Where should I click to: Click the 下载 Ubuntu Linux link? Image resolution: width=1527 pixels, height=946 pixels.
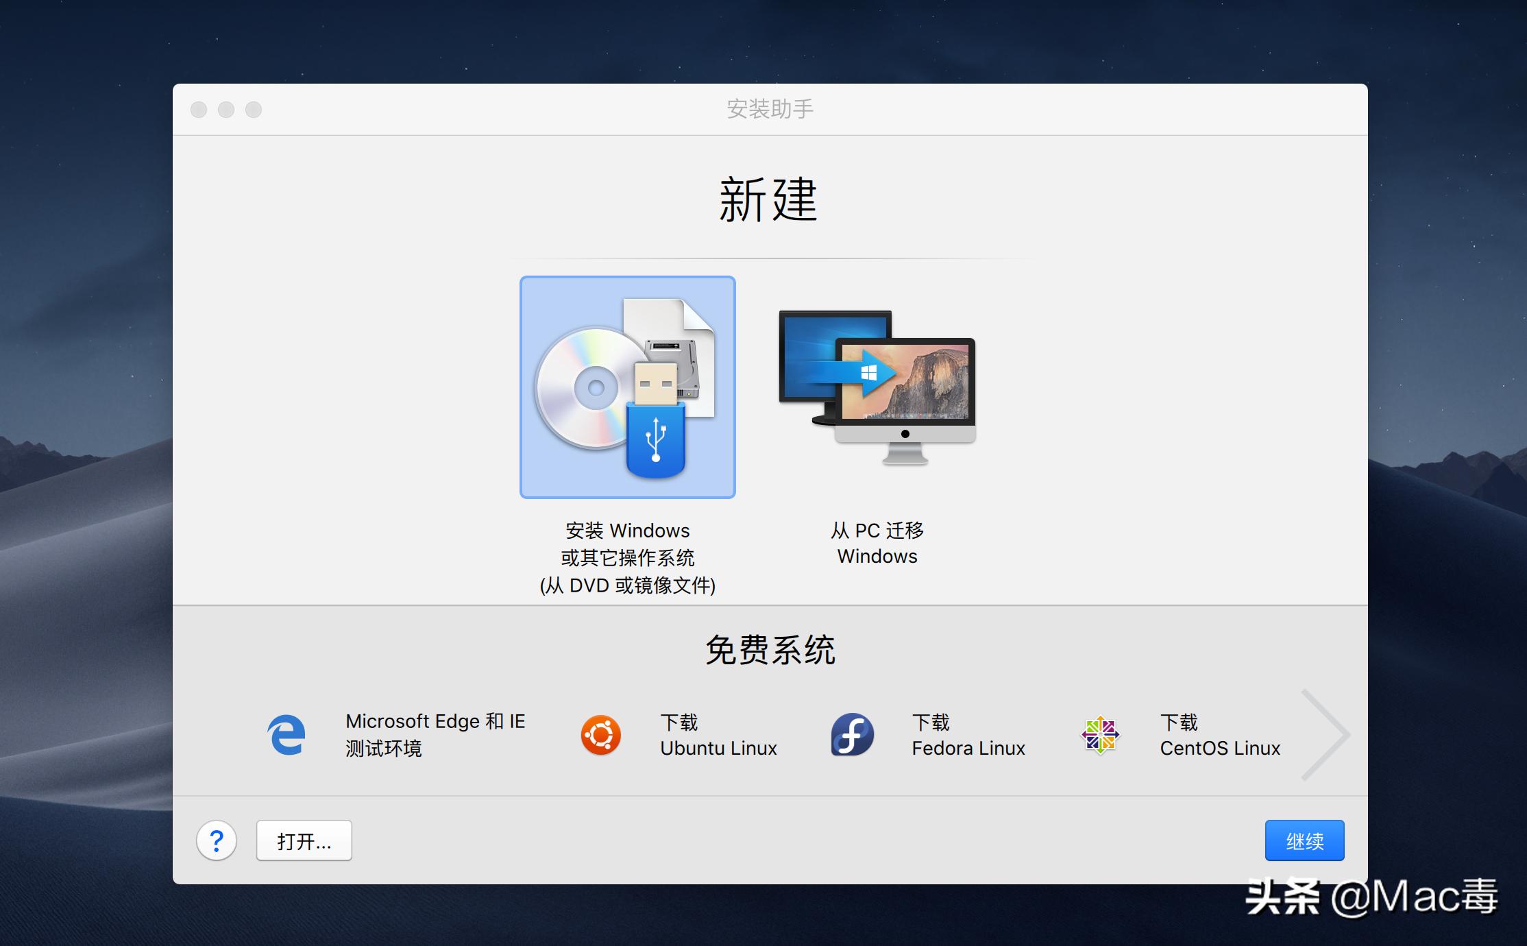tap(718, 734)
